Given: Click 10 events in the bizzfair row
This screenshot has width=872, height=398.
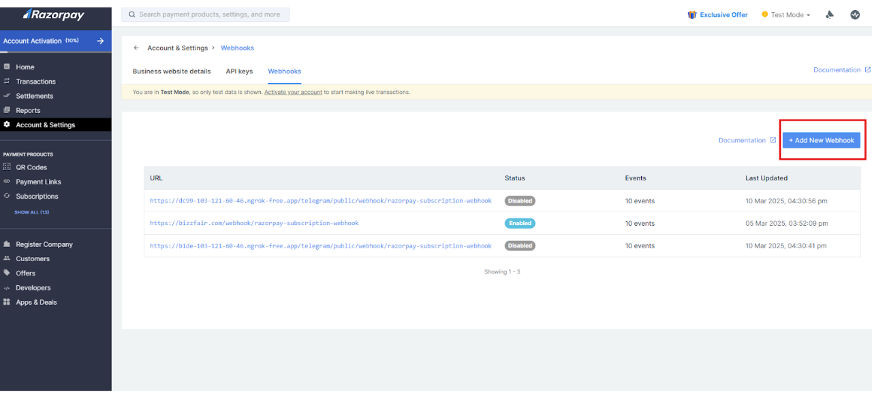Looking at the screenshot, I should pos(640,223).
